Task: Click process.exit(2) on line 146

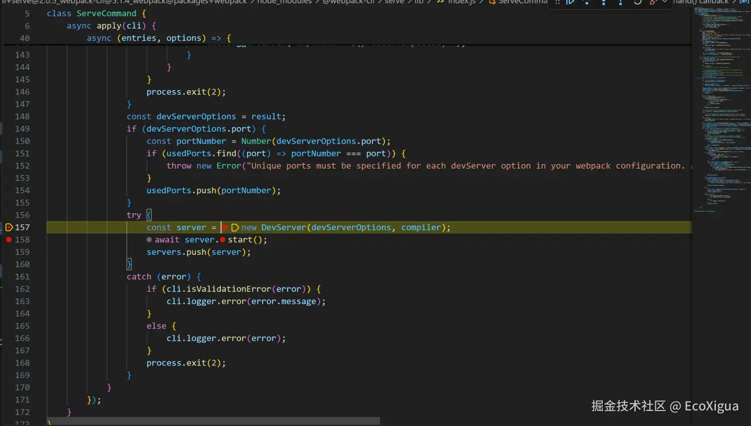Action: pos(186,92)
